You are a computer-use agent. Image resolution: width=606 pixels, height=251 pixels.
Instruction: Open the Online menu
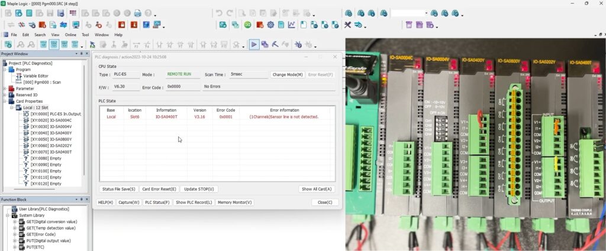coord(70,35)
